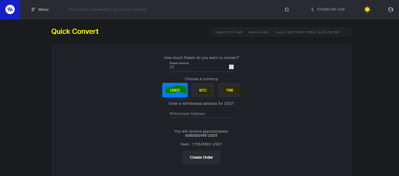Click the Steem Amount stepper arrows
The image size is (399, 176).
tap(231, 67)
